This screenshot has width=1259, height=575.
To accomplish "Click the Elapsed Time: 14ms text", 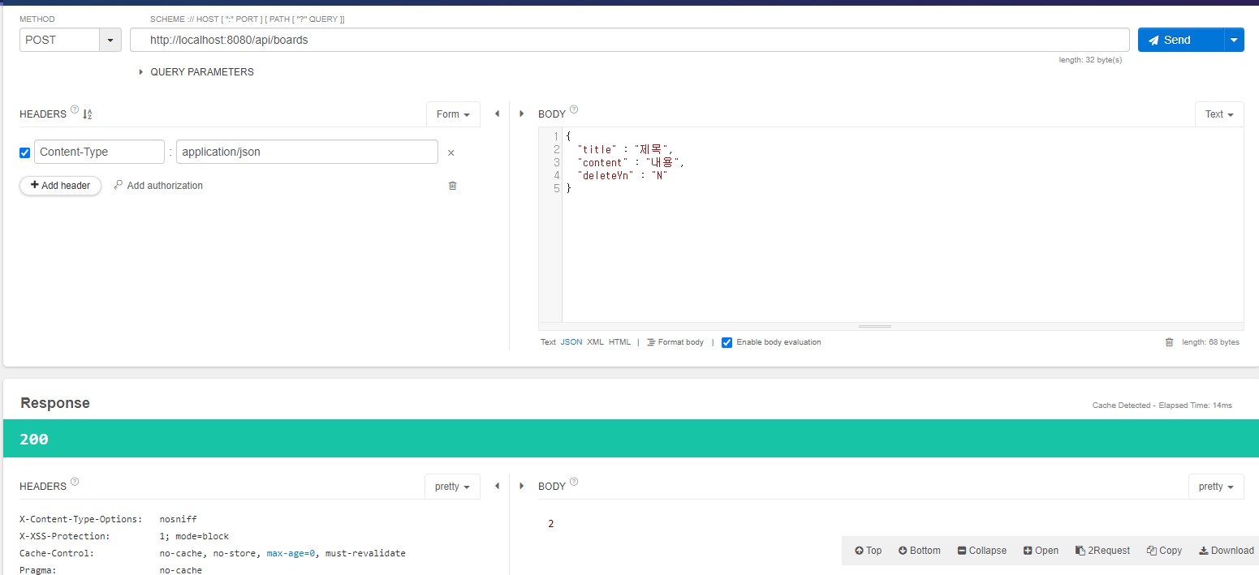I will [x=1194, y=405].
